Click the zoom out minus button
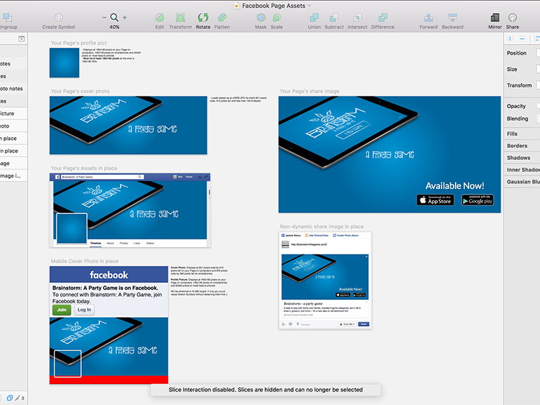 click(104, 18)
